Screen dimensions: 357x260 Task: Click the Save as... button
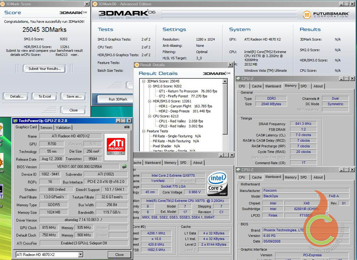pyautogui.click(x=74, y=96)
